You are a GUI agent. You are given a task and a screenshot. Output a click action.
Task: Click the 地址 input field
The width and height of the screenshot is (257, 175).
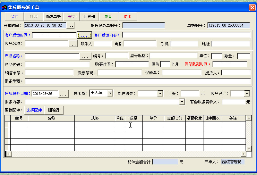(231, 44)
